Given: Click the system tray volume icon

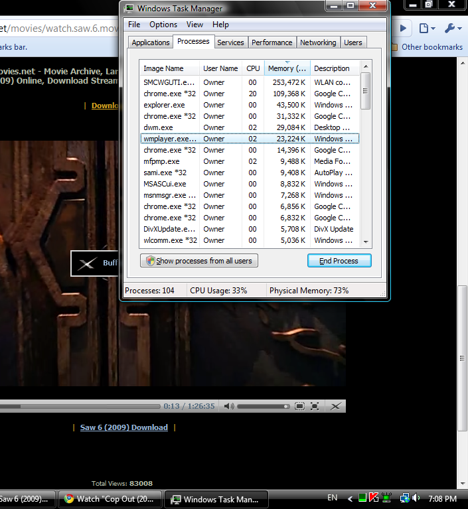Looking at the screenshot, I should [416, 498].
